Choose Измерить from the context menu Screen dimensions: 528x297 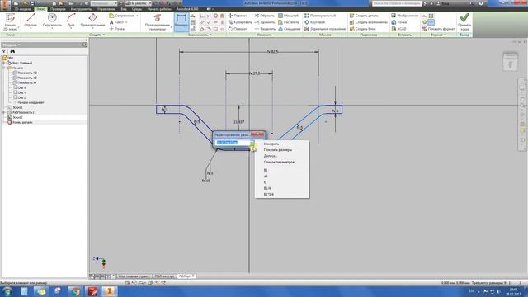(271, 144)
